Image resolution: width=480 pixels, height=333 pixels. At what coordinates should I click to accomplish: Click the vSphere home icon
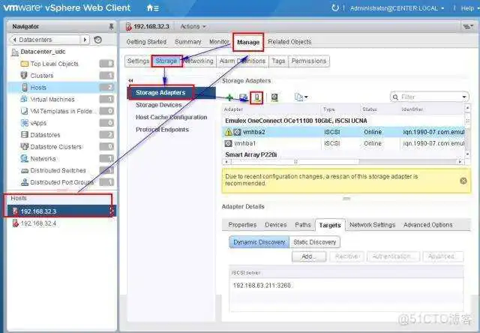pyautogui.click(x=152, y=7)
